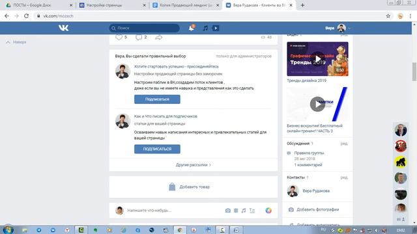This screenshot has height=234, width=417.
Task: Attach a video using the film icon in the post box
Action: click(x=236, y=211)
